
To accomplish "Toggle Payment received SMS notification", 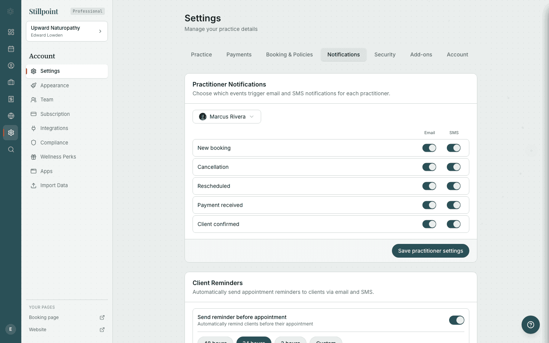I will 454,205.
